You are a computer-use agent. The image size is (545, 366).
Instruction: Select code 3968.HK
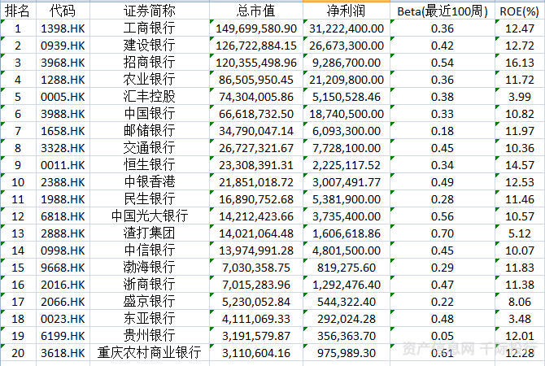(63, 62)
